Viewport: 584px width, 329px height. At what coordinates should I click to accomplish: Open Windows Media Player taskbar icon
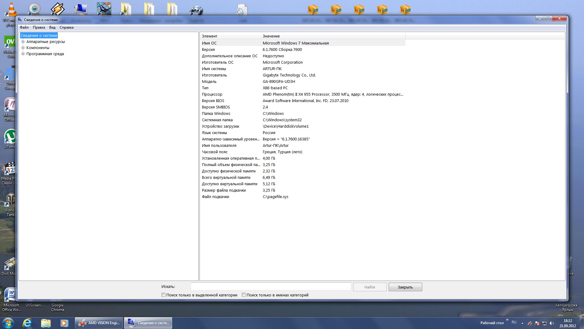point(64,323)
